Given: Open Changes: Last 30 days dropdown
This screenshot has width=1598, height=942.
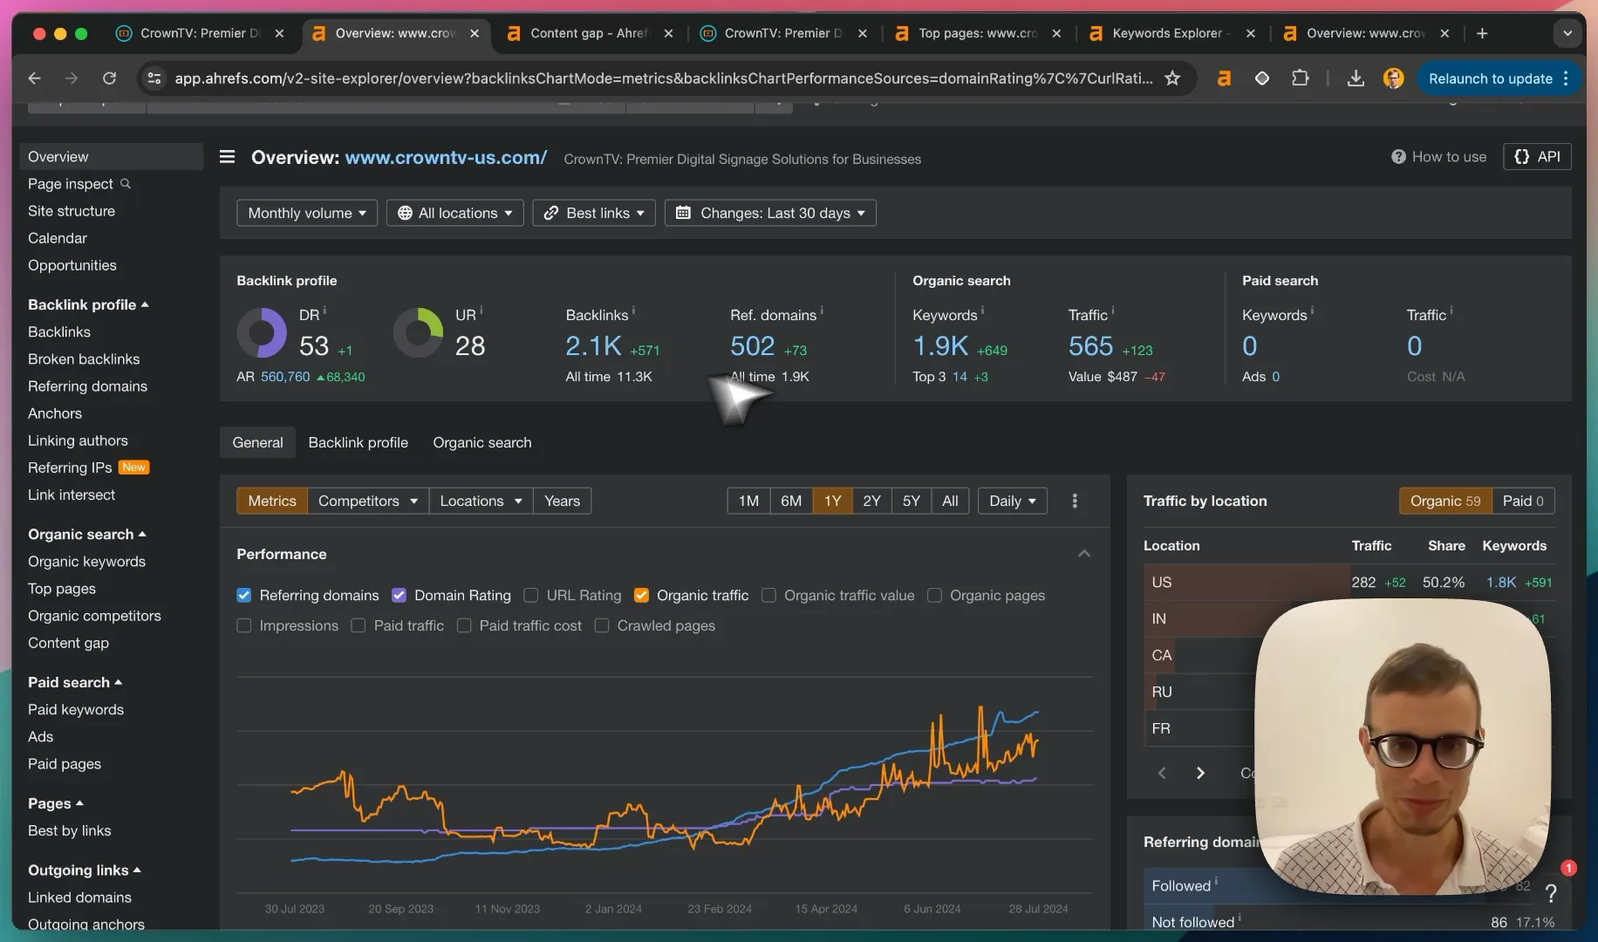Looking at the screenshot, I should 770,213.
